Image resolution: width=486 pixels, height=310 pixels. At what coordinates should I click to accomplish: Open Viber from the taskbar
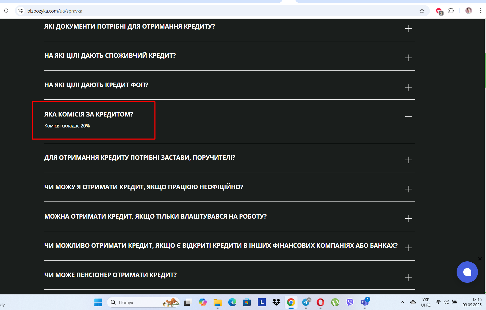tap(350, 303)
